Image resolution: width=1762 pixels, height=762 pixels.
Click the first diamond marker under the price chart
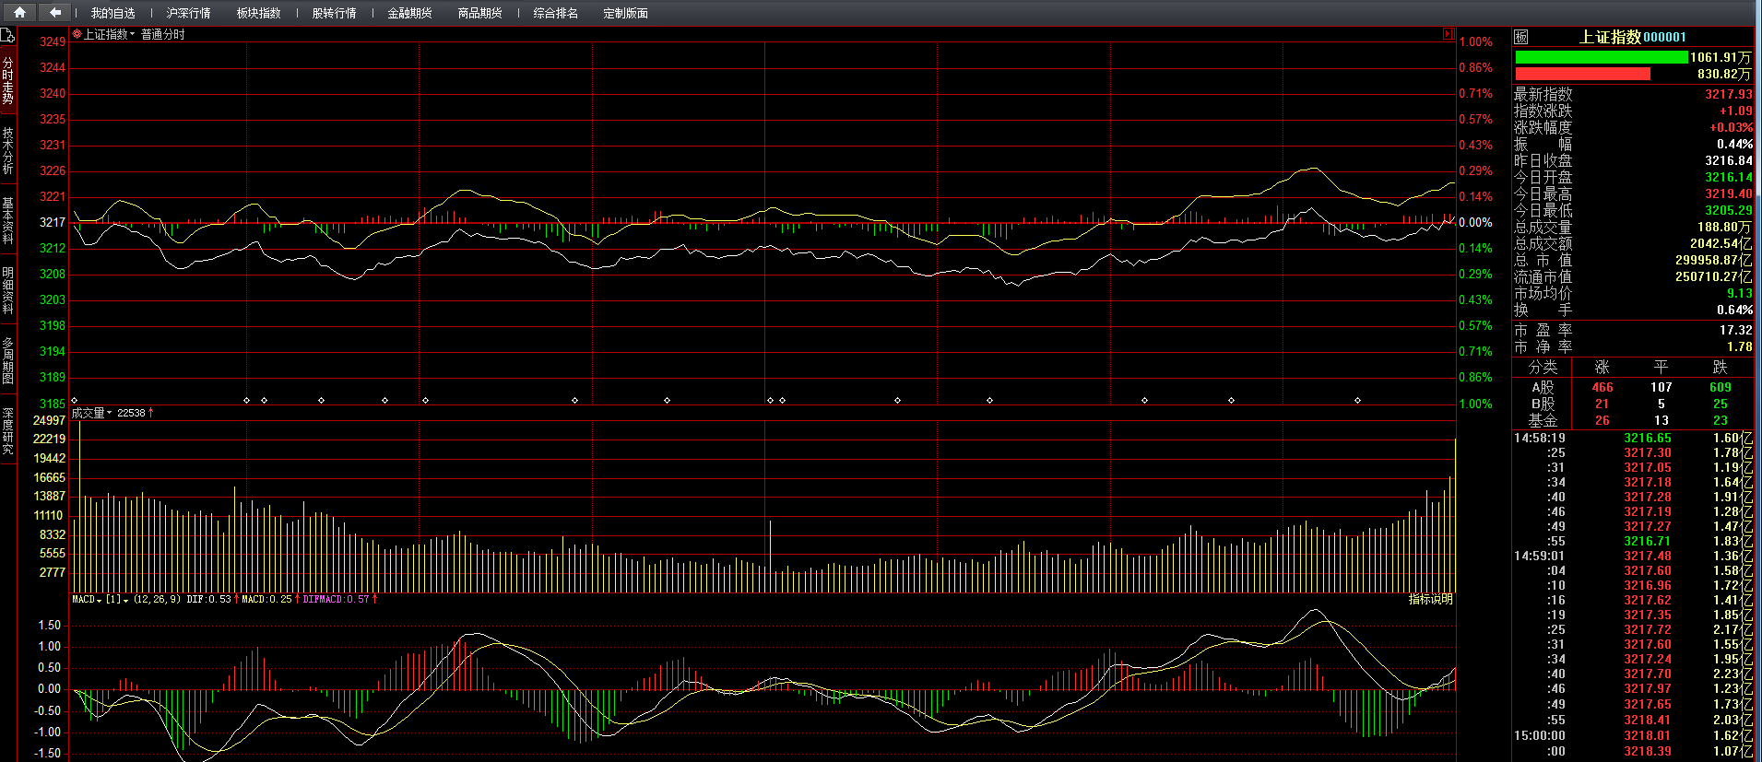75,400
